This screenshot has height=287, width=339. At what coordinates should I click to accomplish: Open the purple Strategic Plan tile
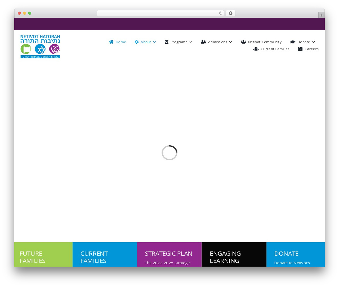pyautogui.click(x=169, y=254)
